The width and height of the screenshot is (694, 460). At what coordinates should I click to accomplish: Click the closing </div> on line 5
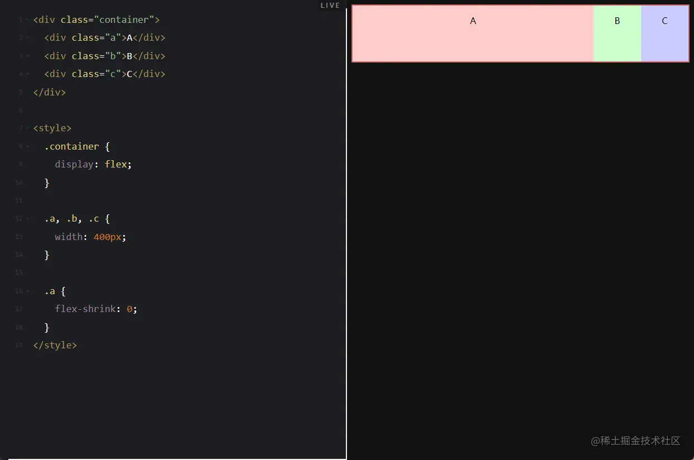coord(50,92)
